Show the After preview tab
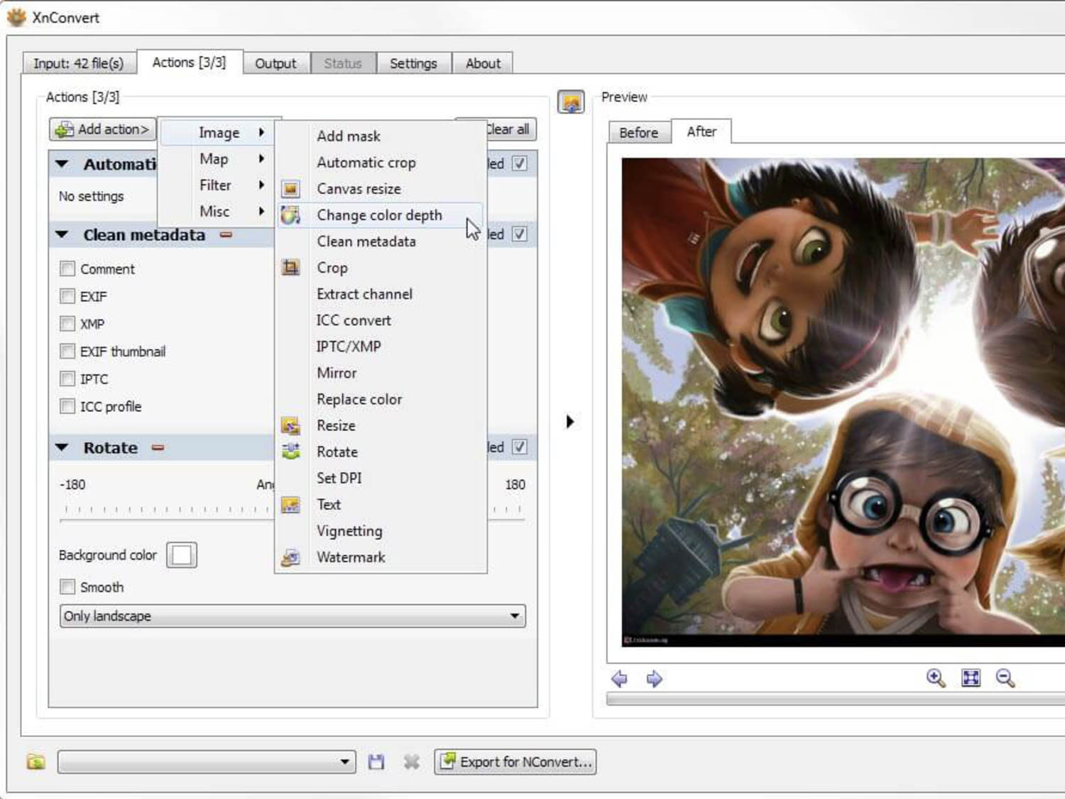The image size is (1065, 799). tap(701, 131)
